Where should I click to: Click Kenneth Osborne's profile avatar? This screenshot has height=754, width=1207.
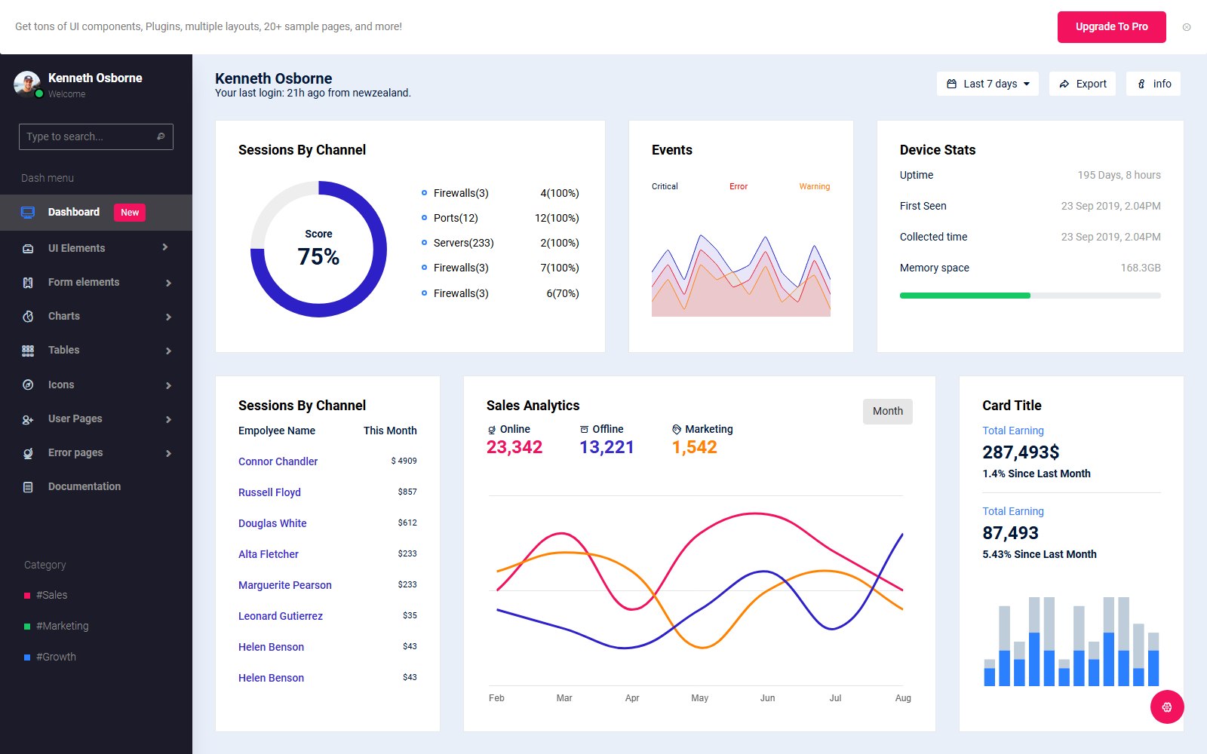point(27,84)
